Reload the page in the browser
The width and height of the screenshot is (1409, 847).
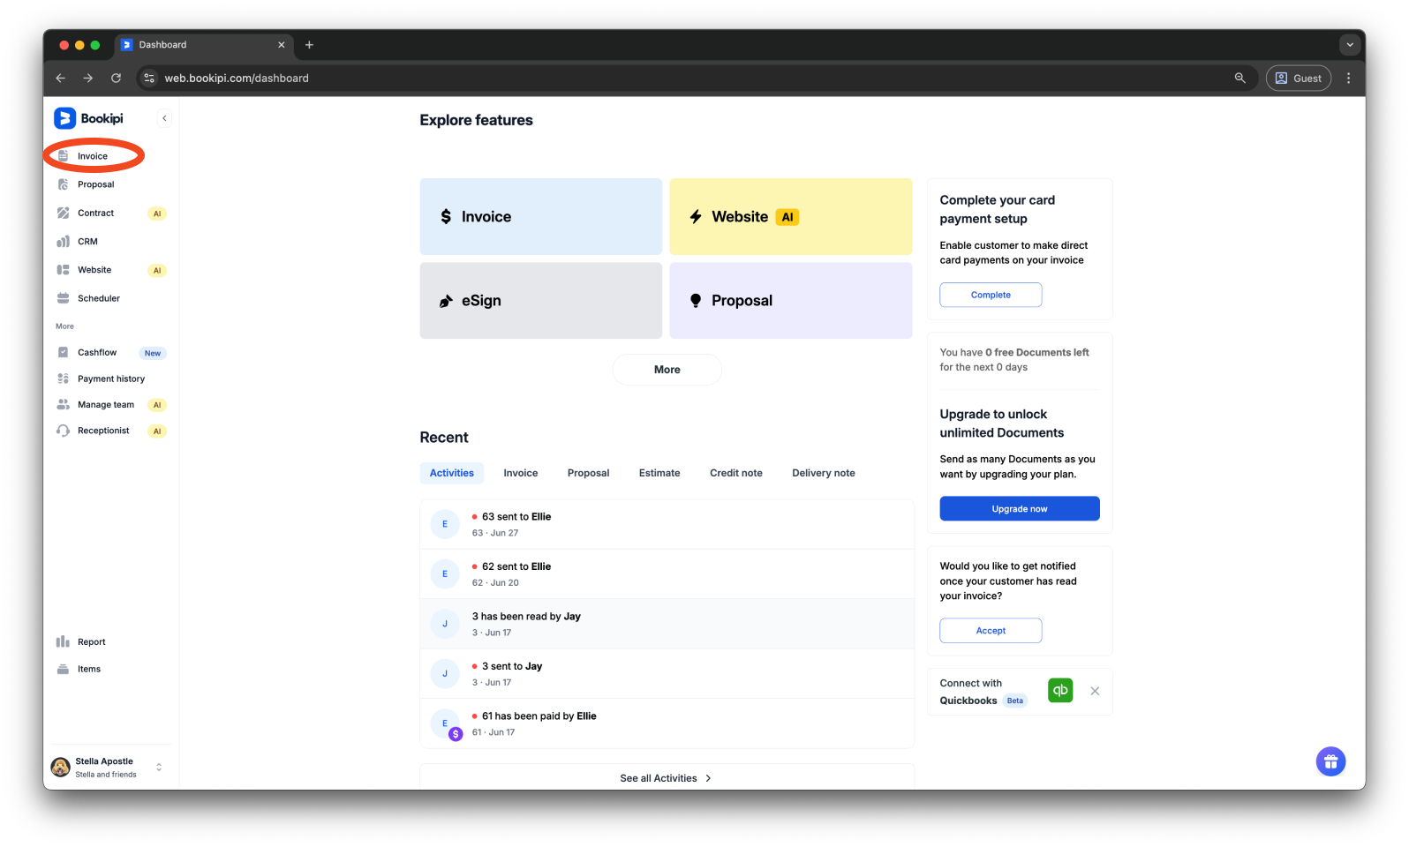coord(116,78)
